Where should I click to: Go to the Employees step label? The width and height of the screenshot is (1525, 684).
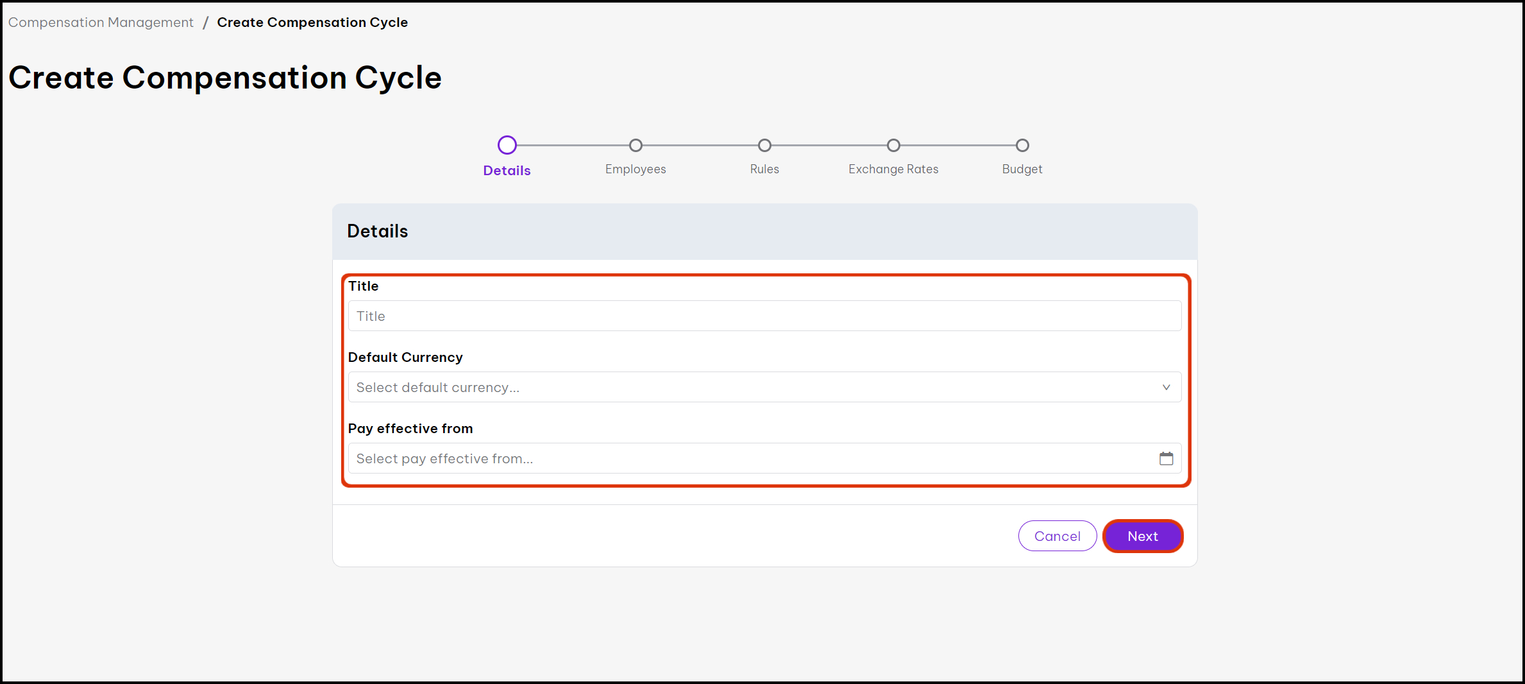636,169
